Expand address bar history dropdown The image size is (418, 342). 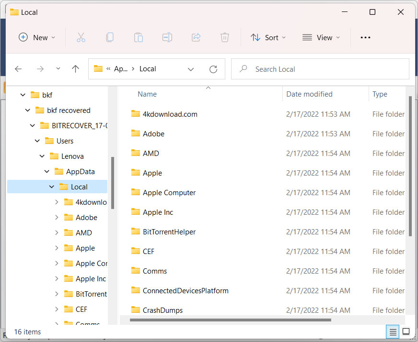point(191,69)
